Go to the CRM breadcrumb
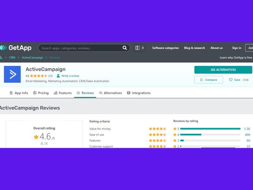Image resolution: width=253 pixels, height=190 pixels. click(12, 58)
